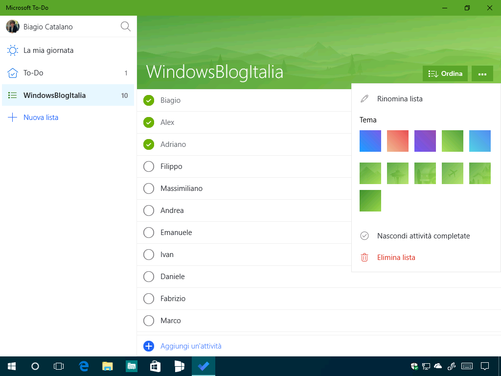Open the touch keyboard tray icon
The image size is (501, 376).
coord(467,366)
